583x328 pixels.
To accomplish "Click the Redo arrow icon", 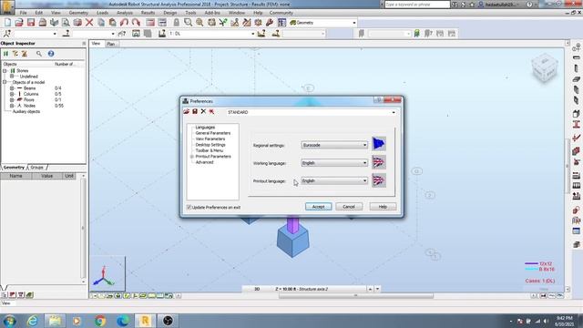I will coord(136,23).
